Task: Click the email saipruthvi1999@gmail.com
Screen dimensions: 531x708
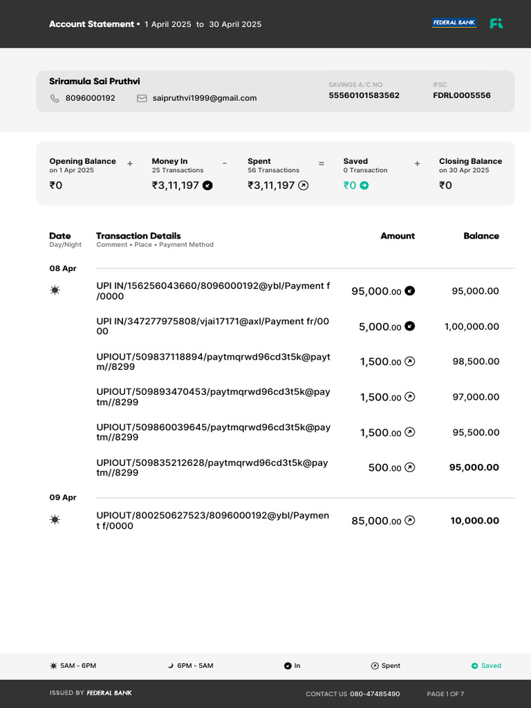Action: 205,98
